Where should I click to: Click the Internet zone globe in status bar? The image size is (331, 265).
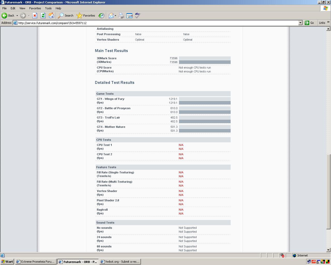[x=294, y=255]
